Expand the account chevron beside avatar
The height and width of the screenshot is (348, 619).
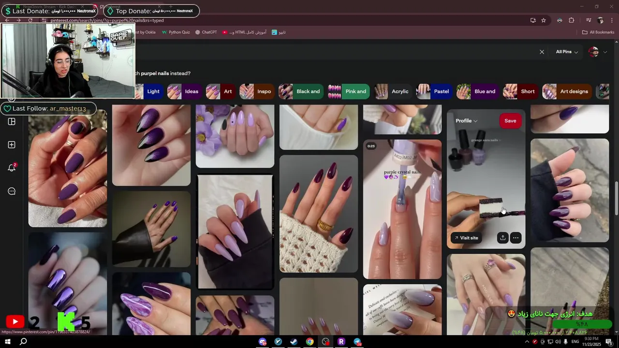604,52
